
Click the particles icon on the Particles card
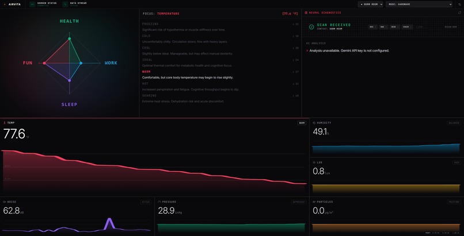[x=314, y=202]
